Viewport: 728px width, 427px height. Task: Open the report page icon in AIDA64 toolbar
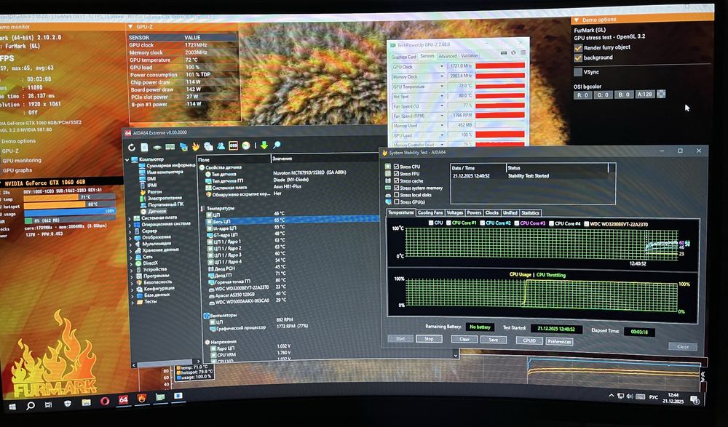[x=144, y=147]
